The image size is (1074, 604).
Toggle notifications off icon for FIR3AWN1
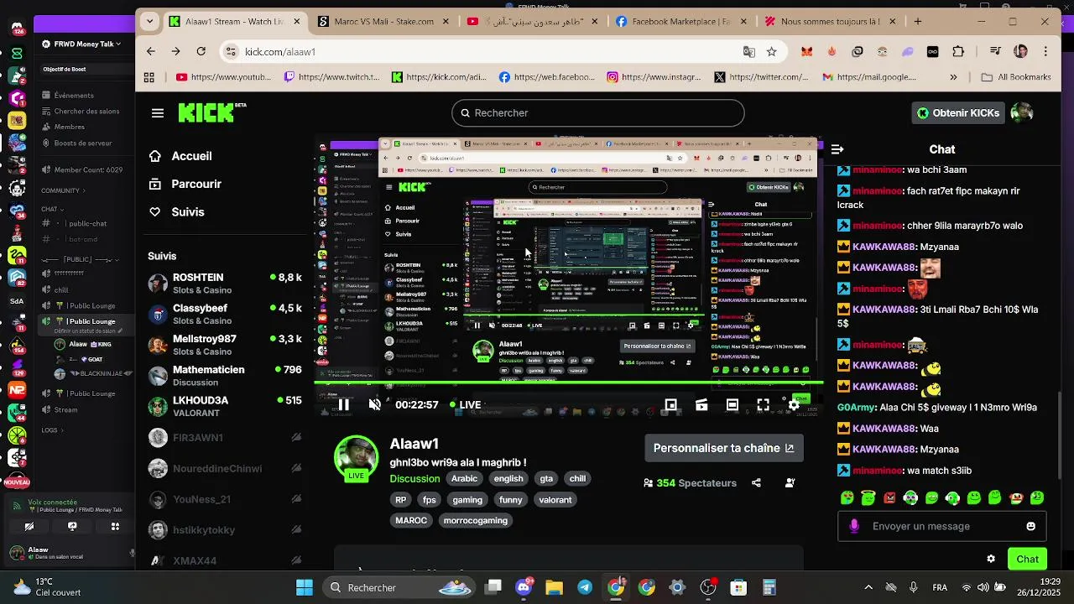coord(296,437)
